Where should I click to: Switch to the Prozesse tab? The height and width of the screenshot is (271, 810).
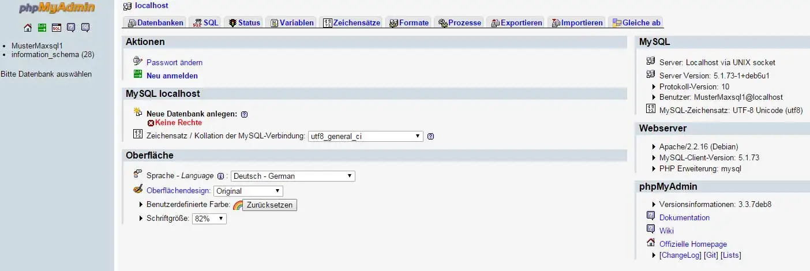(459, 22)
